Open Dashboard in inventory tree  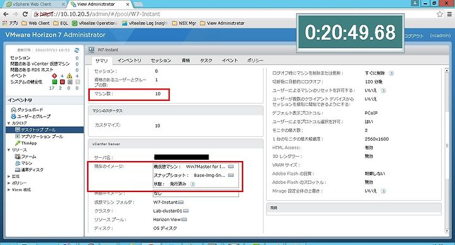pos(27,110)
